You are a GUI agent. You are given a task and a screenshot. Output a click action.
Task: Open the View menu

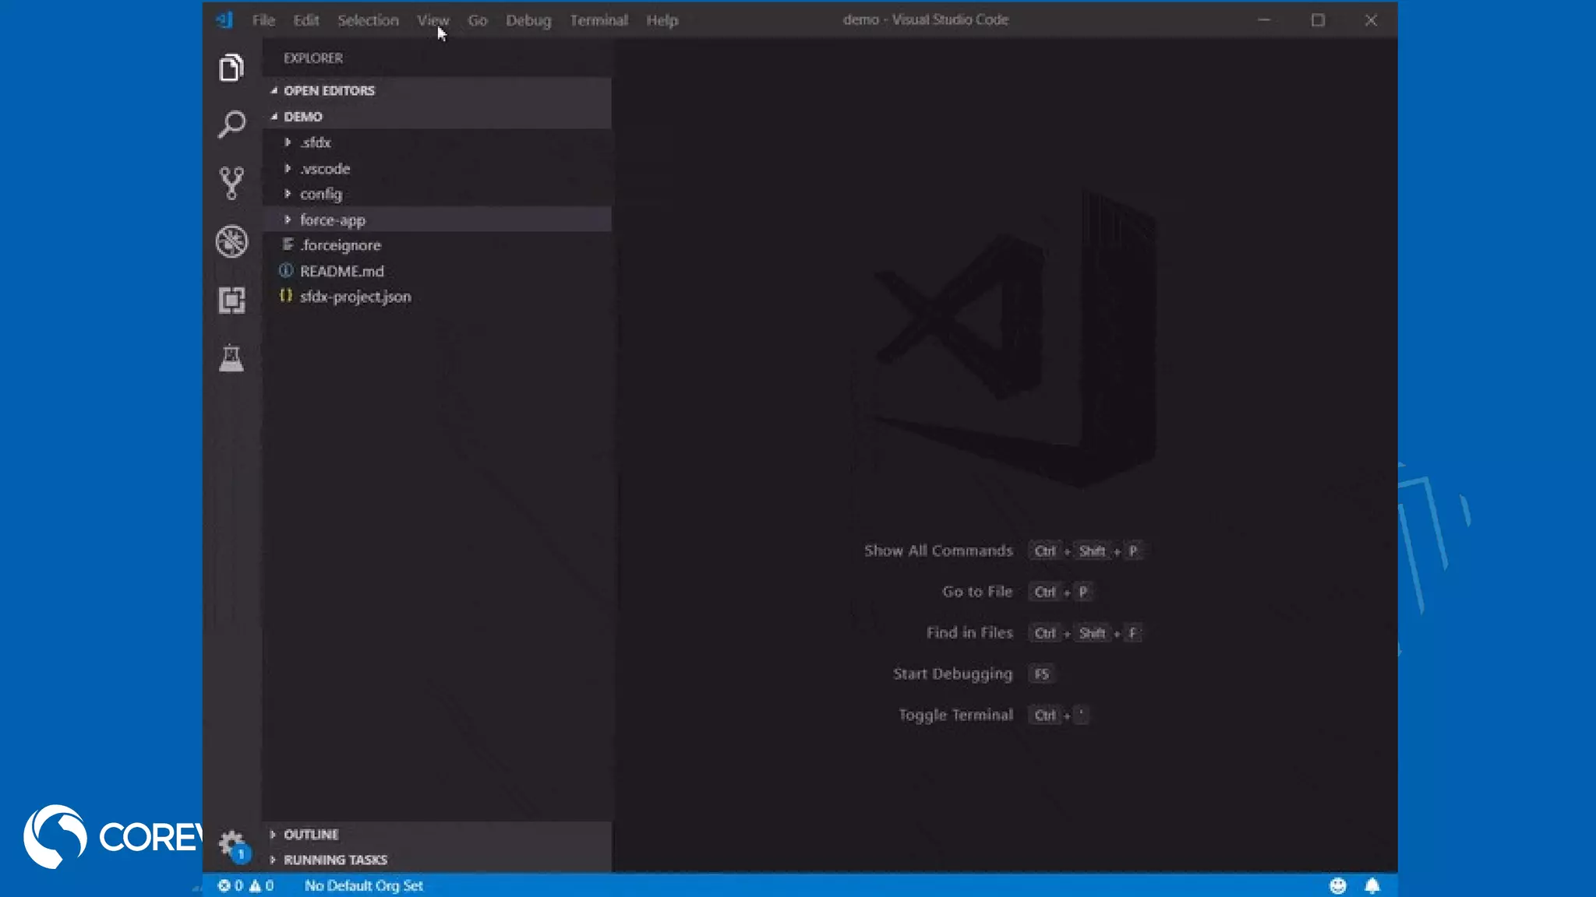click(x=433, y=20)
